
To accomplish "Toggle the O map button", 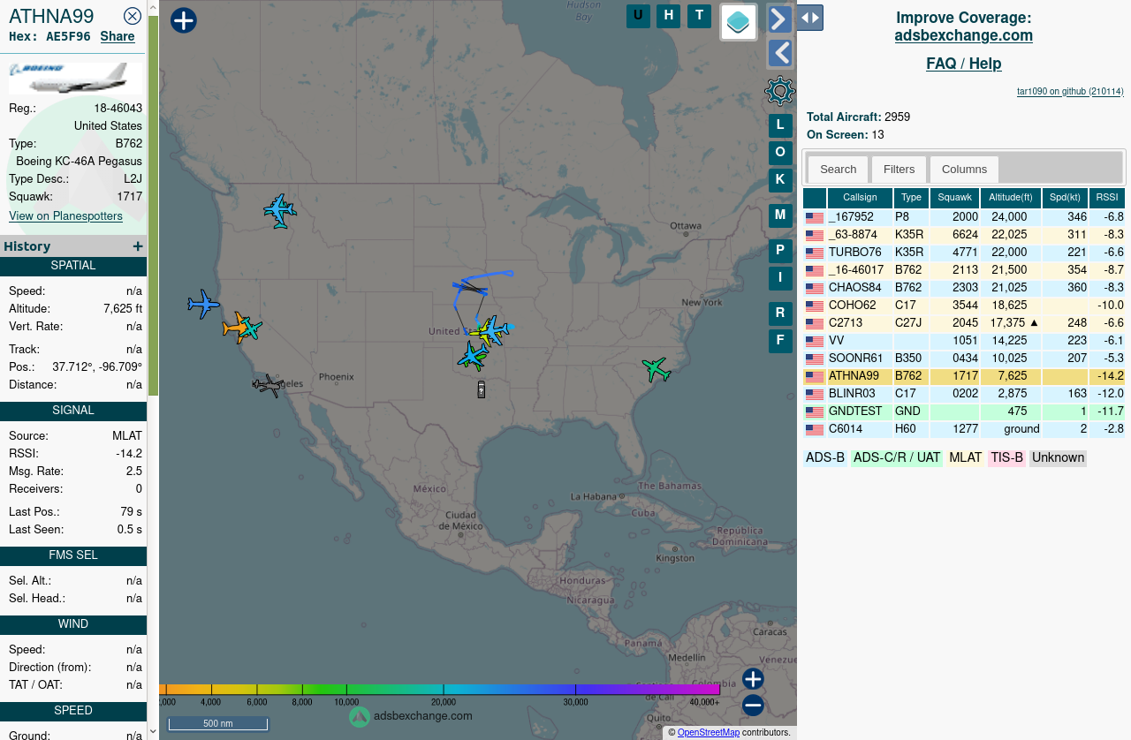I will click(780, 154).
